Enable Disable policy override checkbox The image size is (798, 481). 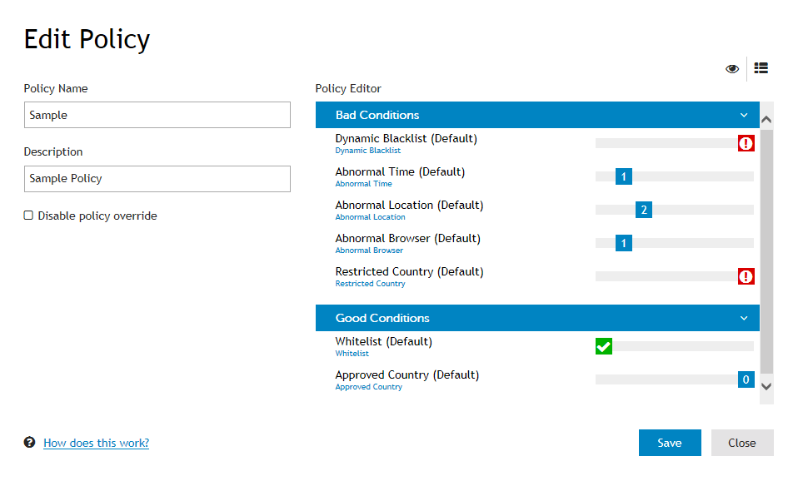tap(28, 216)
